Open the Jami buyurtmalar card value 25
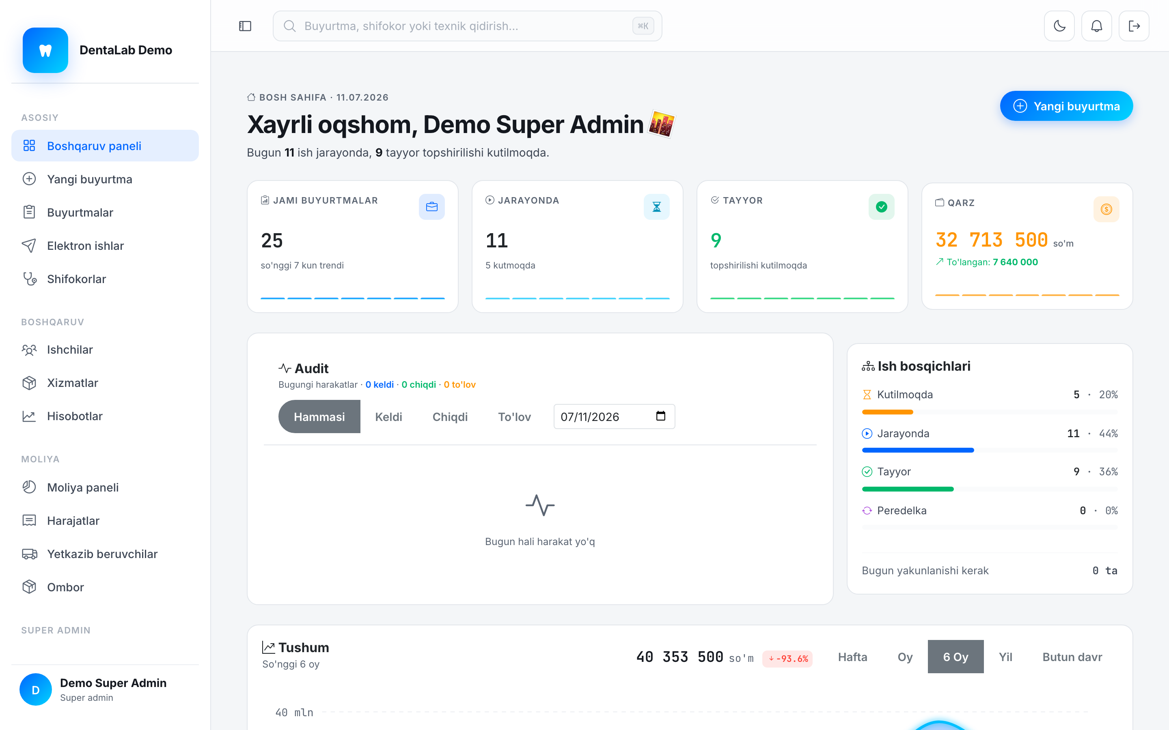1169x730 pixels. coord(272,240)
